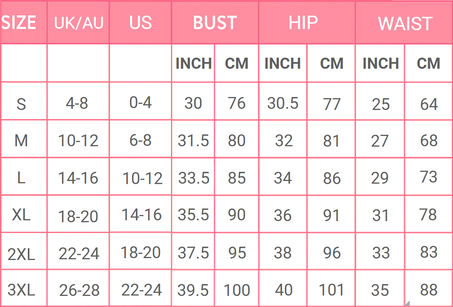
Task: Click hip cm value 101
Action: (x=331, y=290)
